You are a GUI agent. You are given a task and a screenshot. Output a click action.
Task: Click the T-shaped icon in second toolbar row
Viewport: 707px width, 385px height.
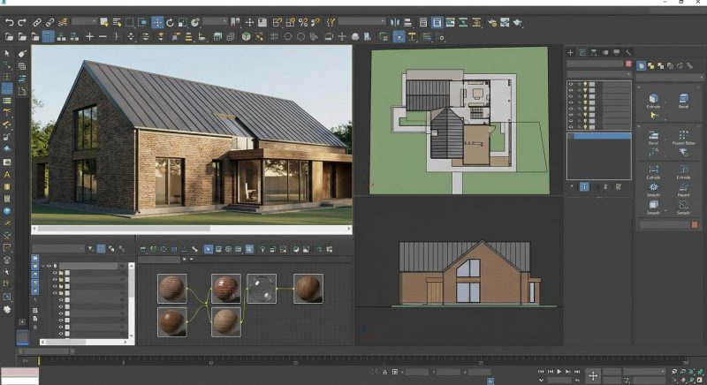(x=412, y=37)
